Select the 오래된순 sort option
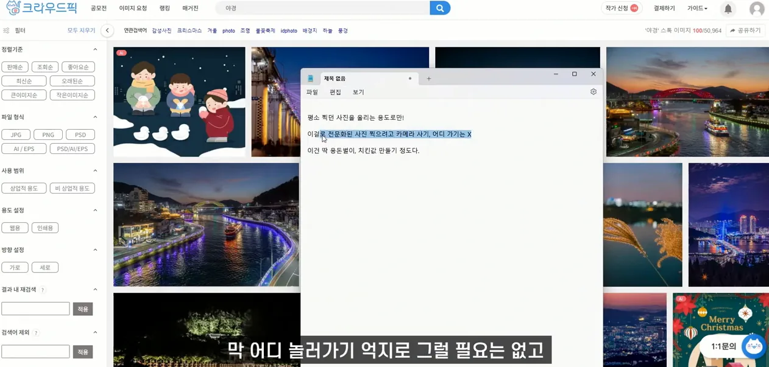 72,81
